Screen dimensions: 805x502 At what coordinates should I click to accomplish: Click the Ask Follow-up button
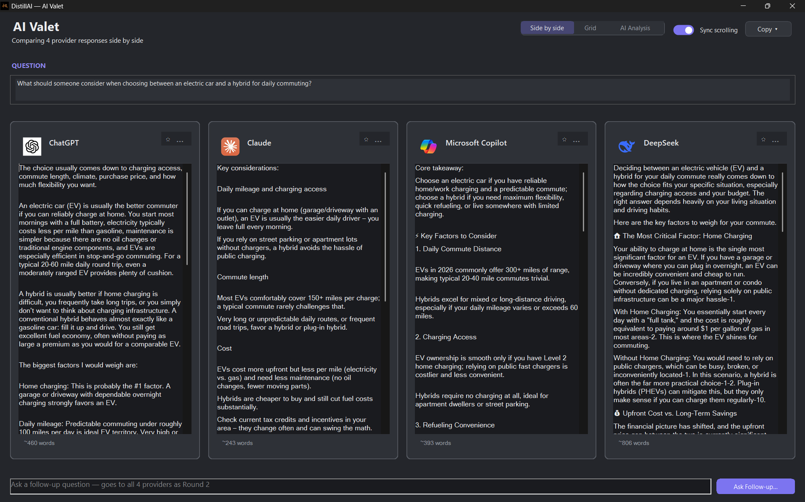click(755, 486)
